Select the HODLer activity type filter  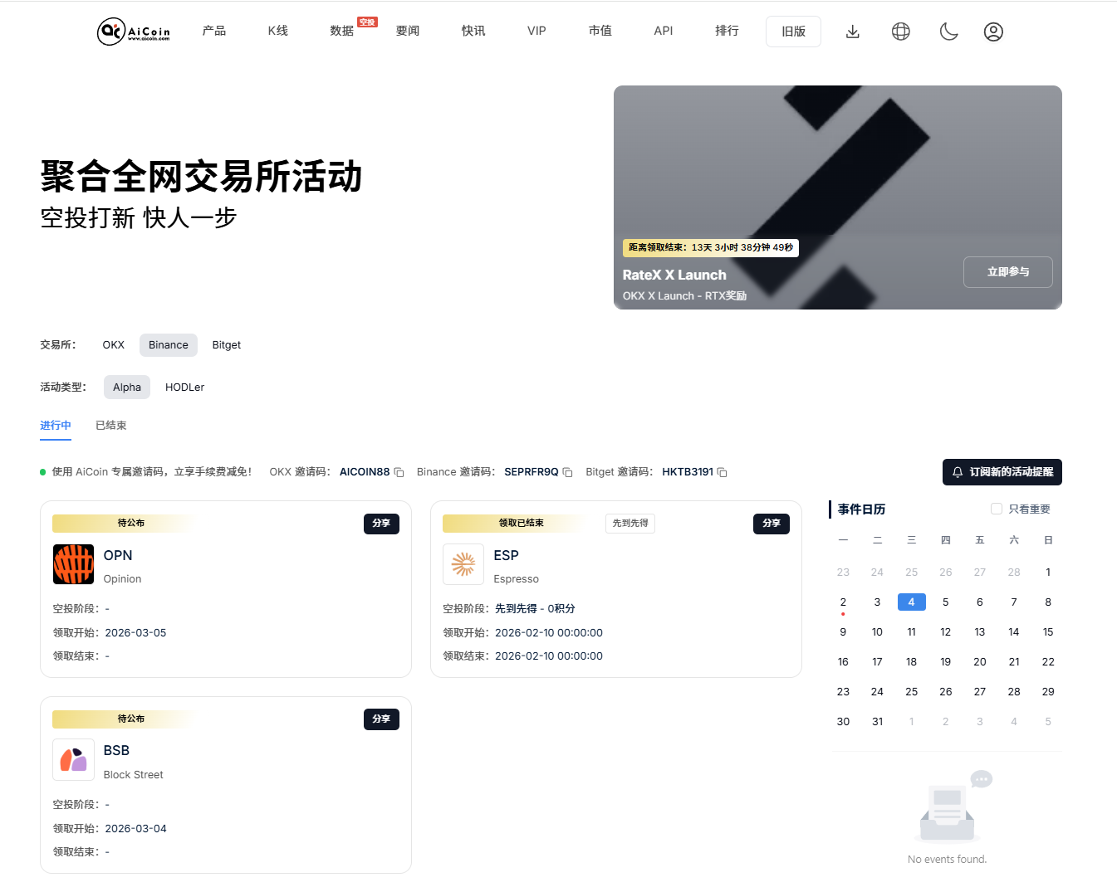[184, 387]
